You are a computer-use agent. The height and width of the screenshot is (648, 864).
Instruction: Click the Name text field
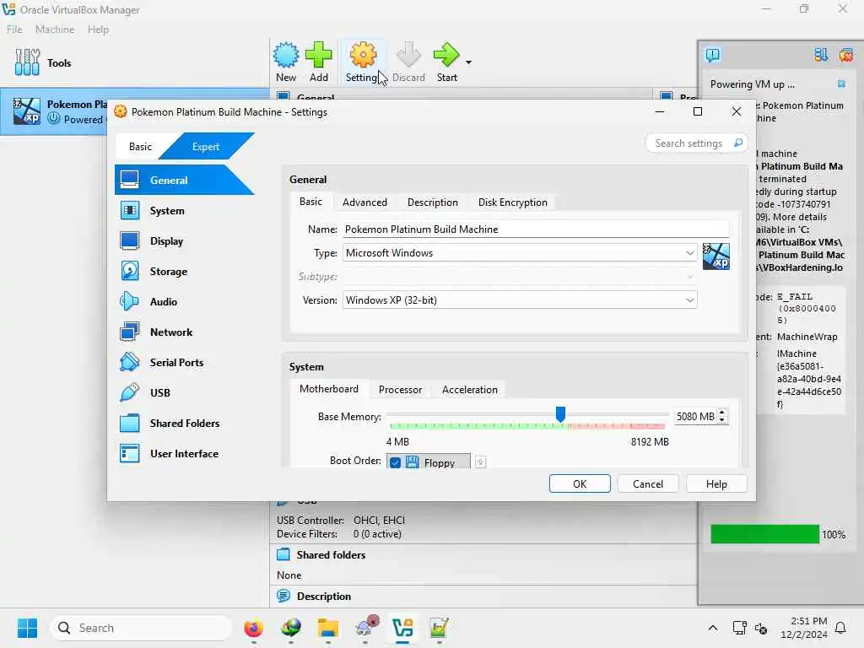(x=535, y=229)
